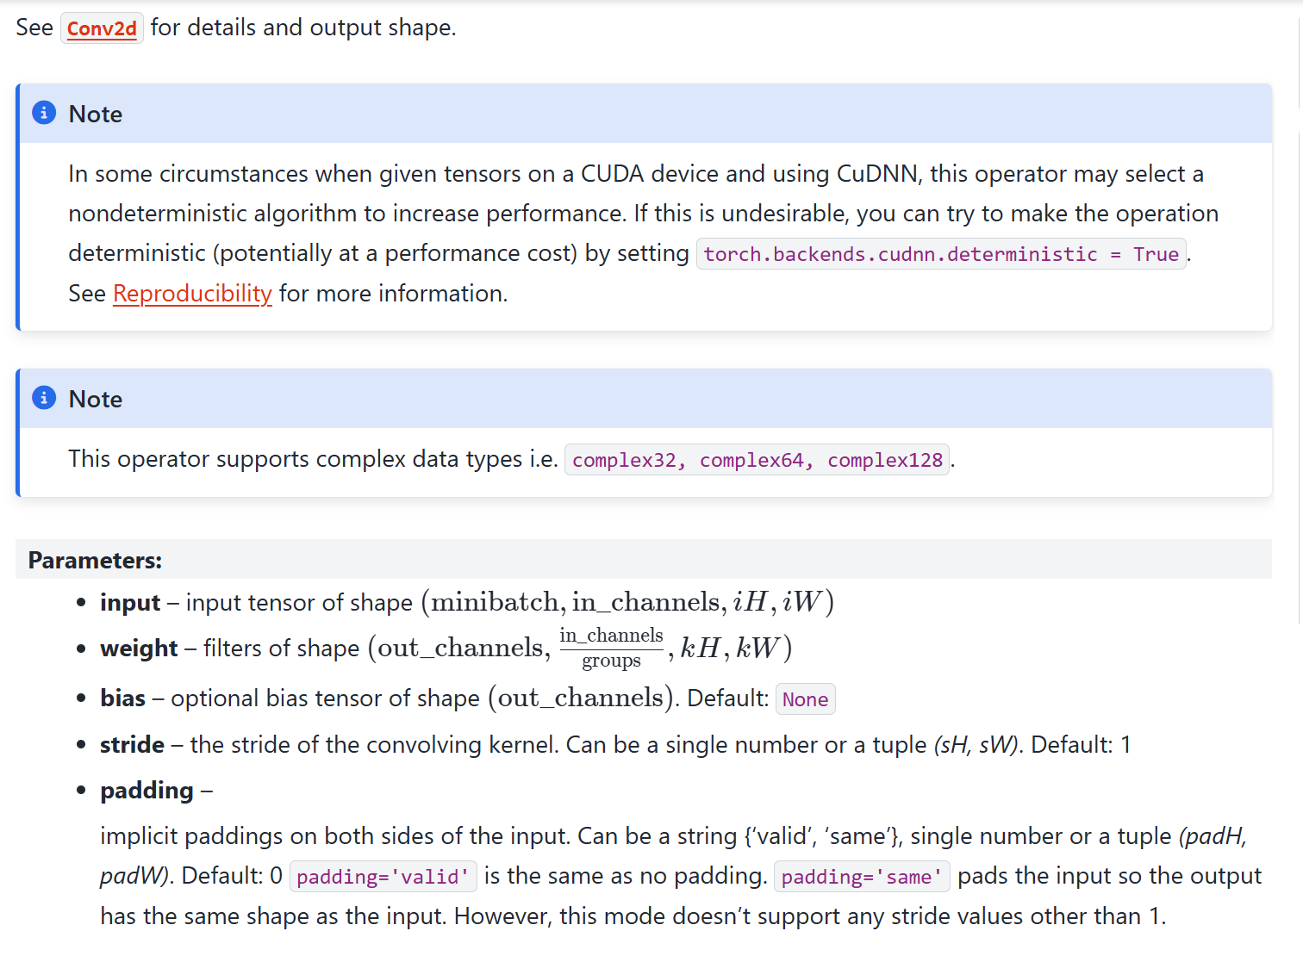The width and height of the screenshot is (1303, 956).
Task: Click the info icon in the complex types note
Action: coord(44,398)
